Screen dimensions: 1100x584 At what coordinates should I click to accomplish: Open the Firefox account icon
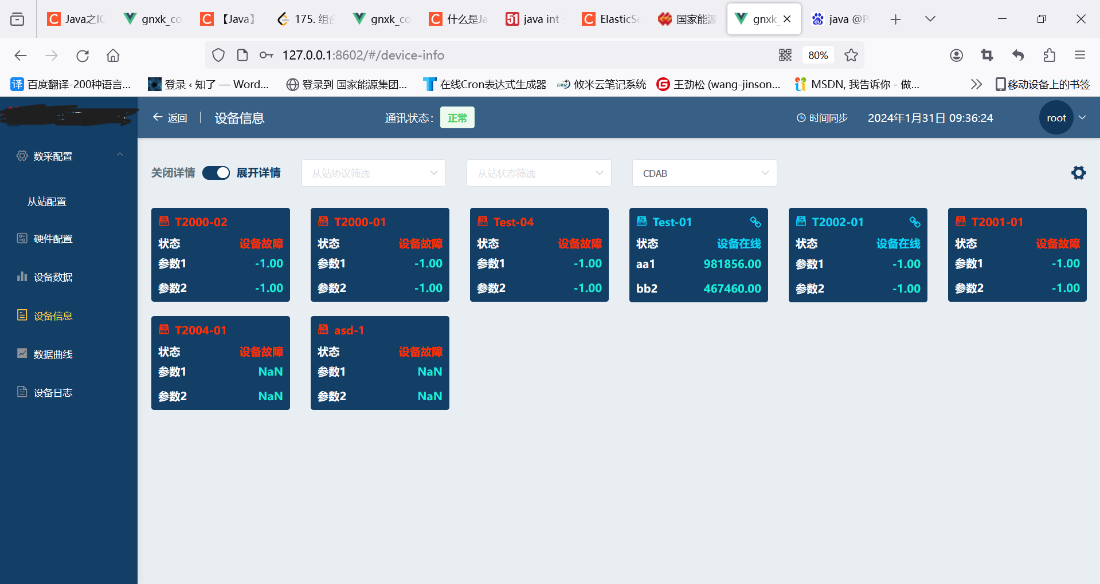click(x=956, y=55)
